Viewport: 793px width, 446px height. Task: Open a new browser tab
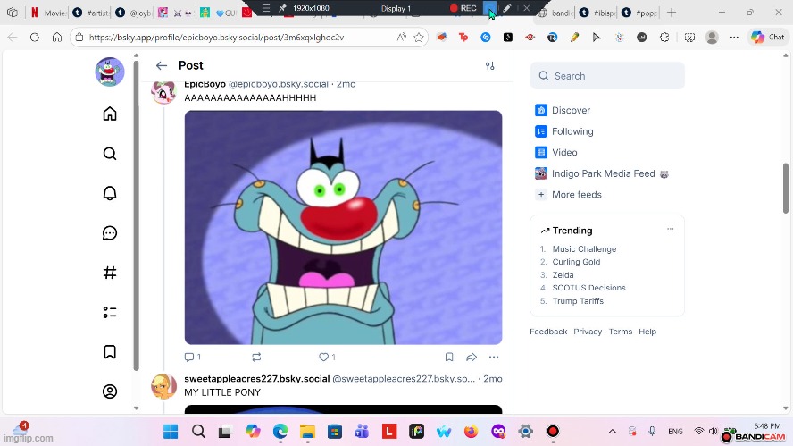pyautogui.click(x=672, y=13)
